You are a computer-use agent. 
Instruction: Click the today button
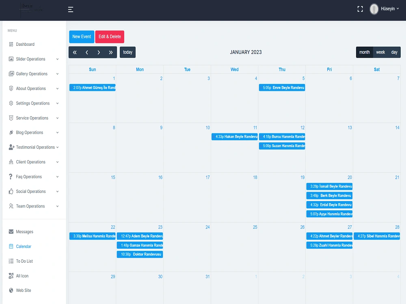(x=127, y=52)
